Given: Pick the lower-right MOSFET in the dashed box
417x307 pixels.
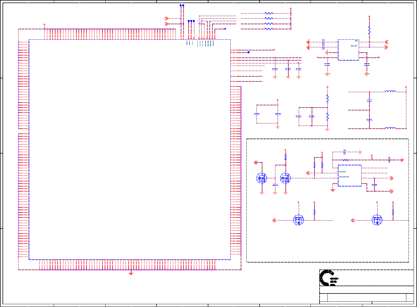Looking at the screenshot, I should [x=377, y=220].
